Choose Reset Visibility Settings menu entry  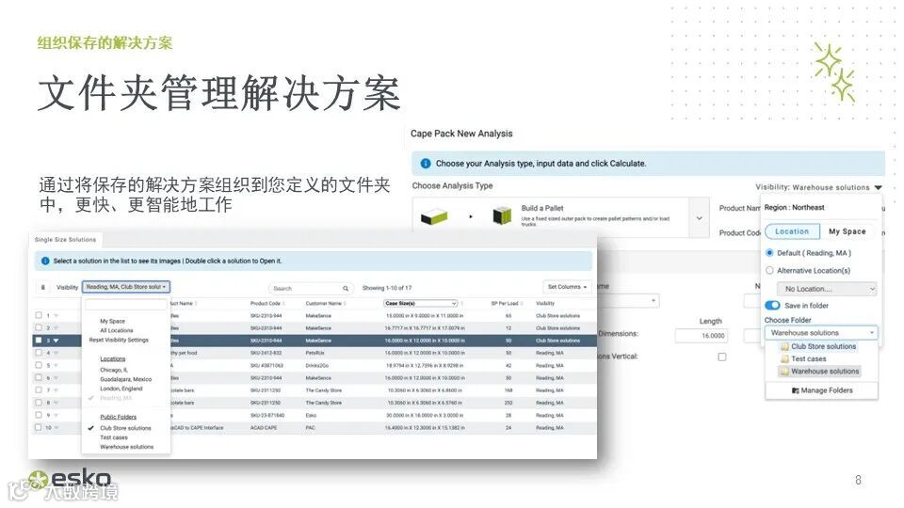pos(119,340)
